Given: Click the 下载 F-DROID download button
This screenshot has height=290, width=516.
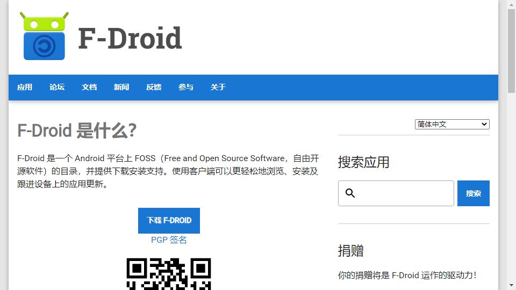Looking at the screenshot, I should (x=169, y=220).
